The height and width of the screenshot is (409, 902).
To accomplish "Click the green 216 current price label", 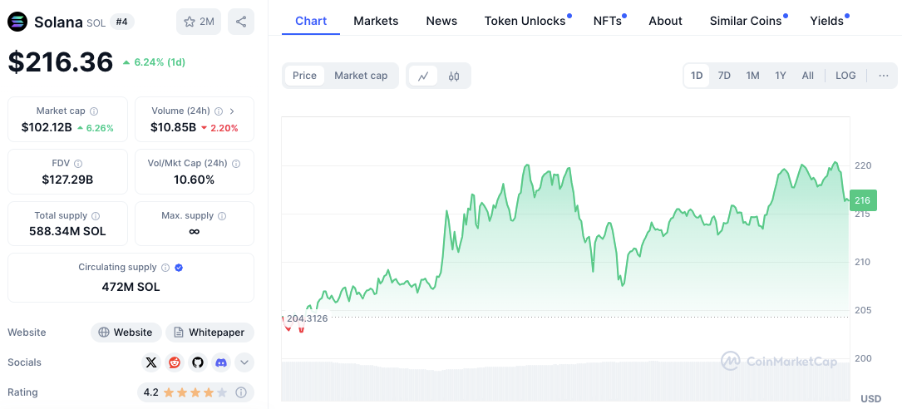I will (863, 200).
